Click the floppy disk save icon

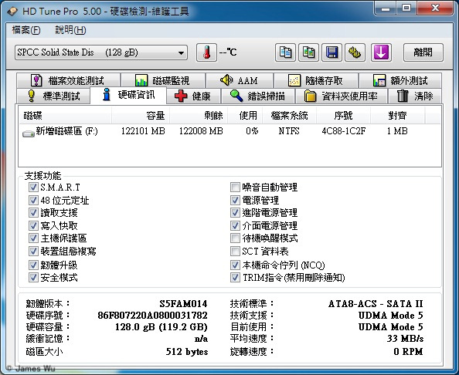pyautogui.click(x=331, y=52)
